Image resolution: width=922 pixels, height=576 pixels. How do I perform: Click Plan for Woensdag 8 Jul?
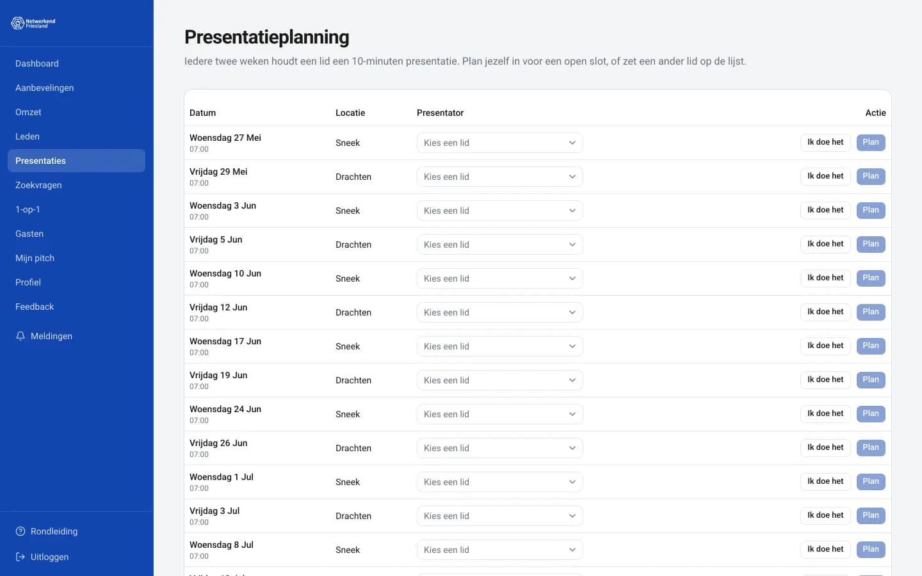[x=871, y=549]
